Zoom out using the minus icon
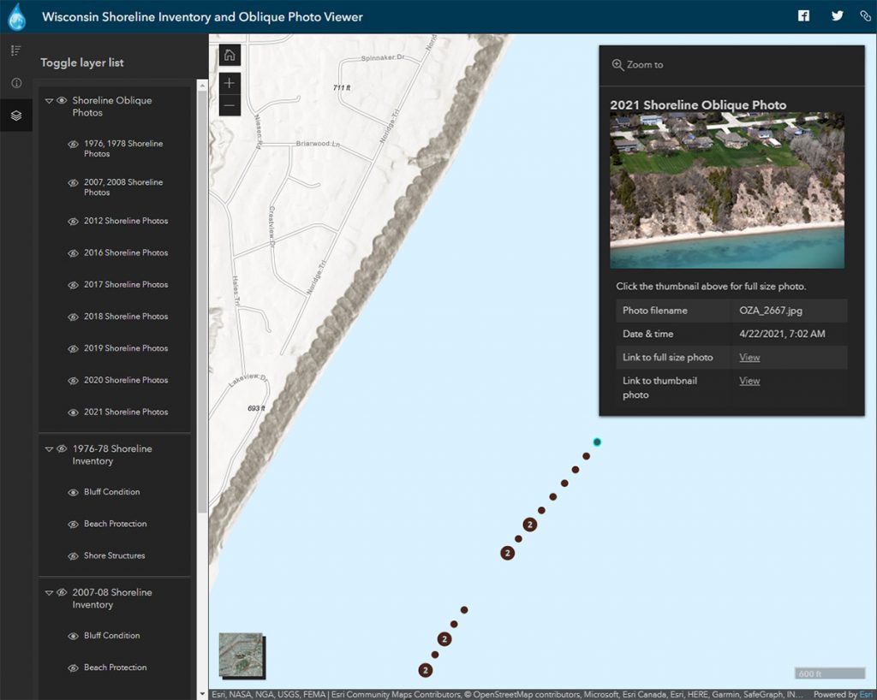The height and width of the screenshot is (700, 877). 230,105
